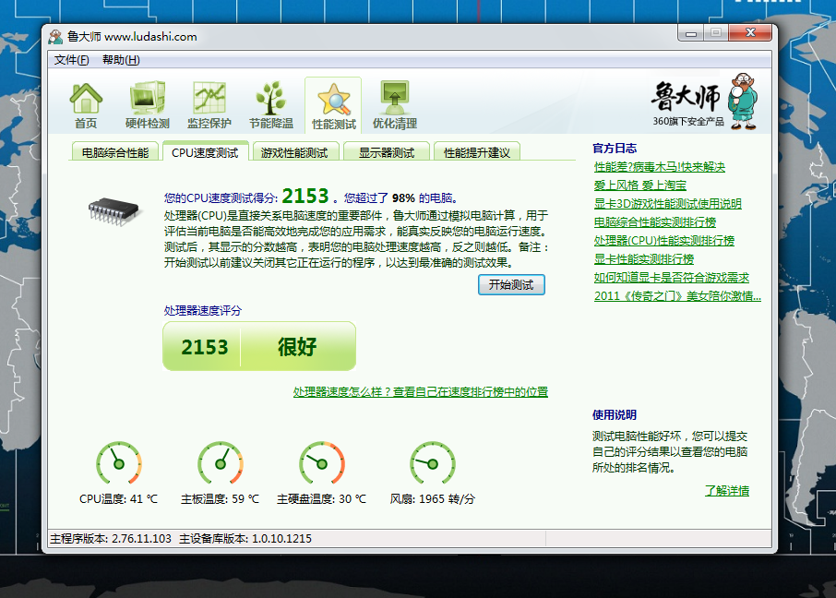Open link 2011《传奇之门》美女陪你激情
This screenshot has height=598, width=836.
pyautogui.click(x=677, y=296)
